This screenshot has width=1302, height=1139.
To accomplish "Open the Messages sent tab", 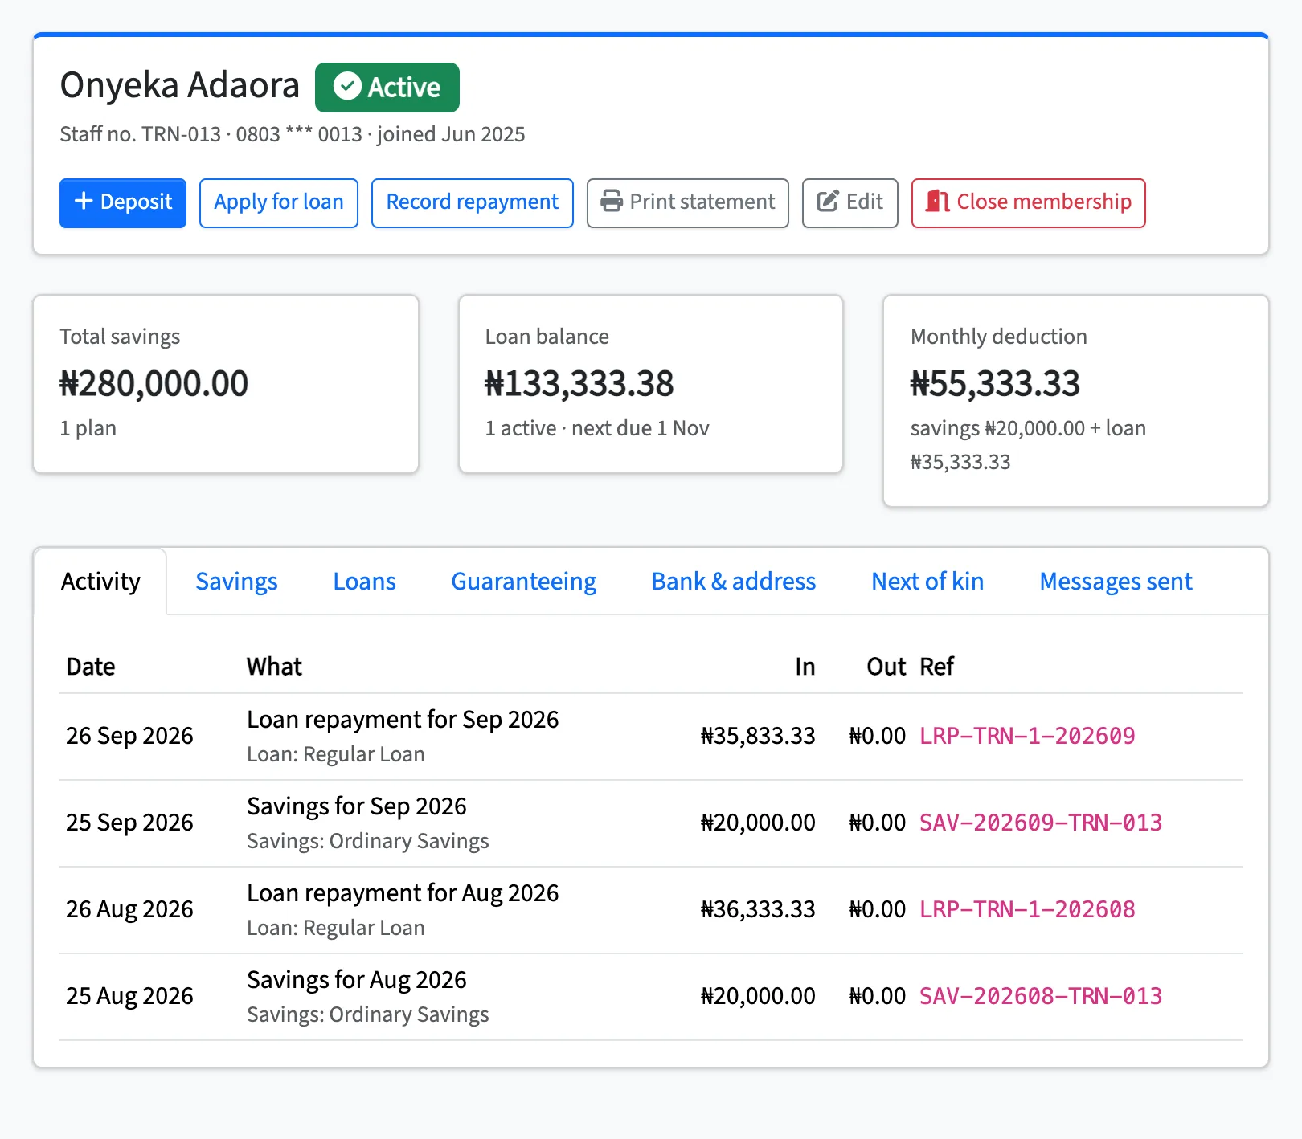I will 1116,582.
